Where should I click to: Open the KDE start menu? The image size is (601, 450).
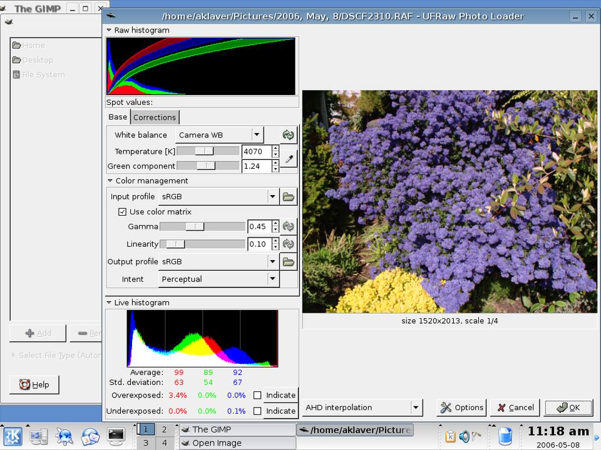click(13, 435)
